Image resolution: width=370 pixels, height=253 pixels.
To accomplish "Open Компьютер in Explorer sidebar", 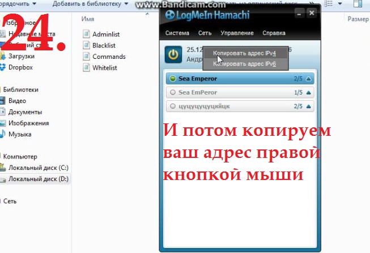I will [20, 157].
